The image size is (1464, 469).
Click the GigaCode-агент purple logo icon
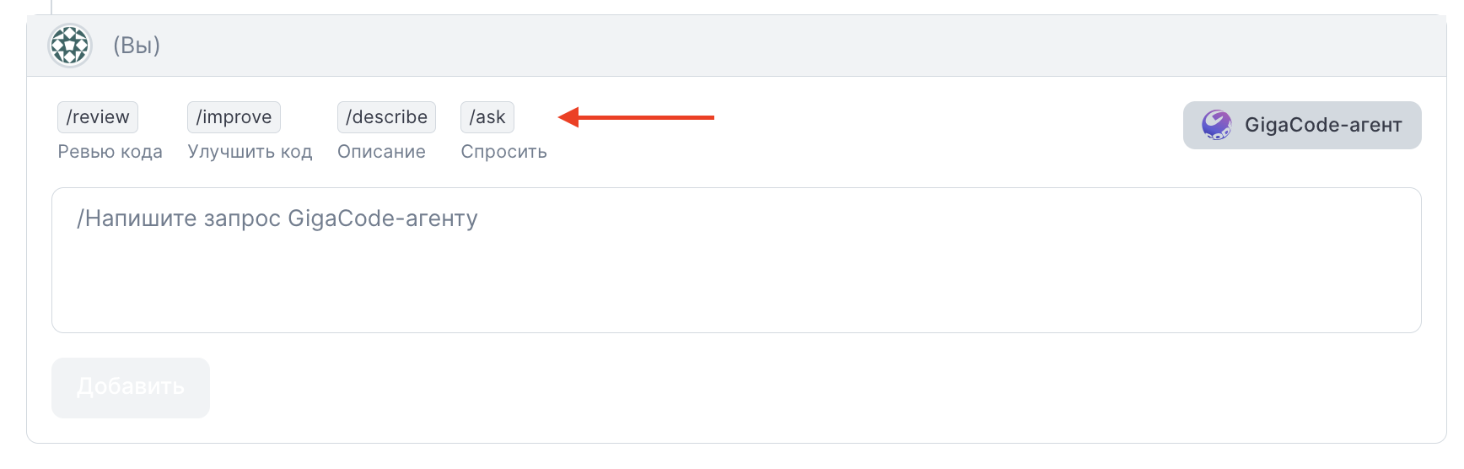1216,125
